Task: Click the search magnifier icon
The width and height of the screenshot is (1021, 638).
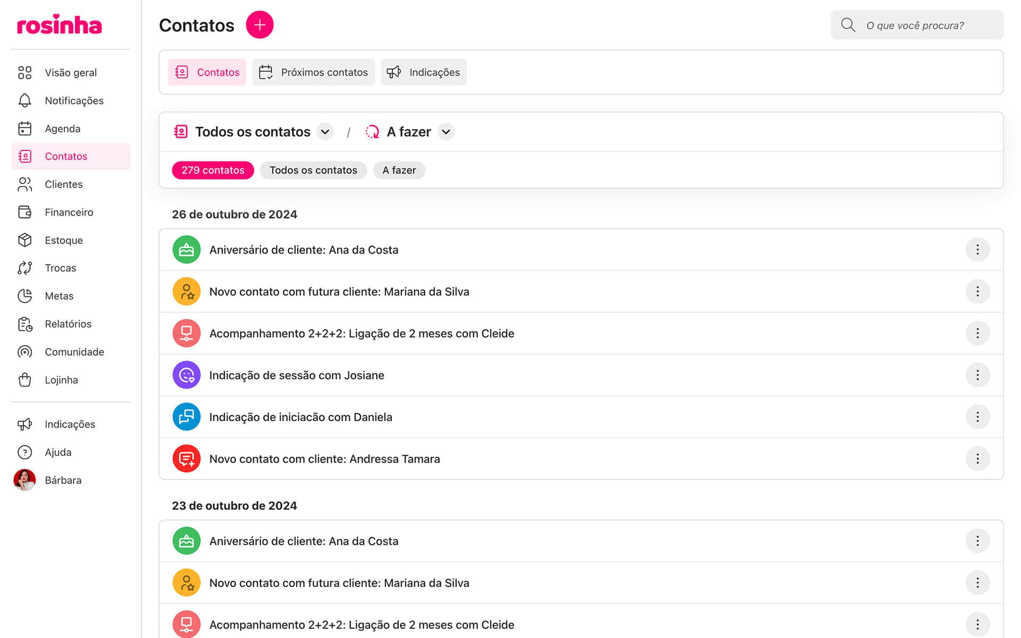Action: coord(848,25)
